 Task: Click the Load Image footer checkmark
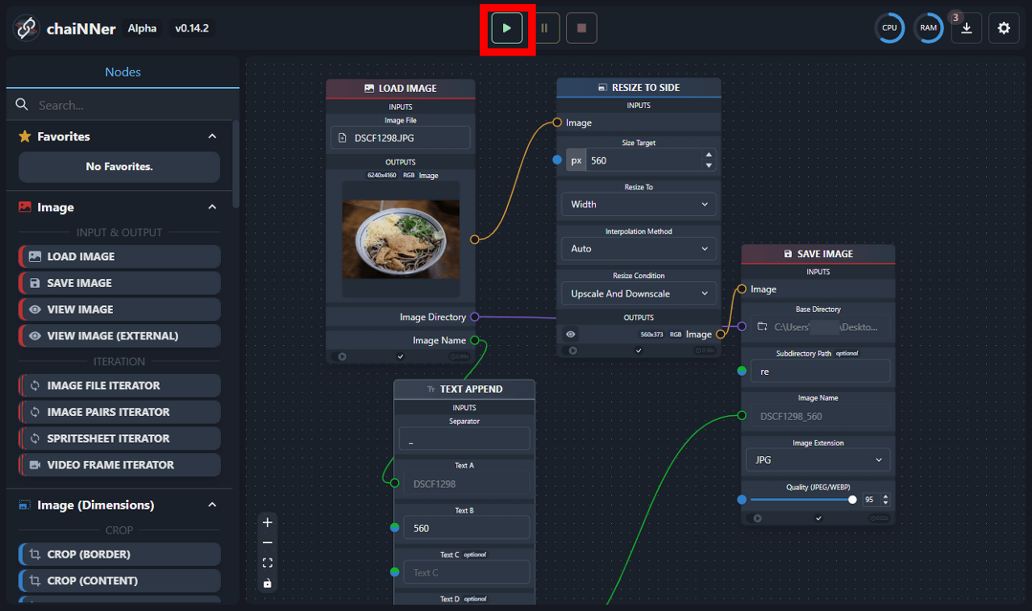[x=401, y=356]
